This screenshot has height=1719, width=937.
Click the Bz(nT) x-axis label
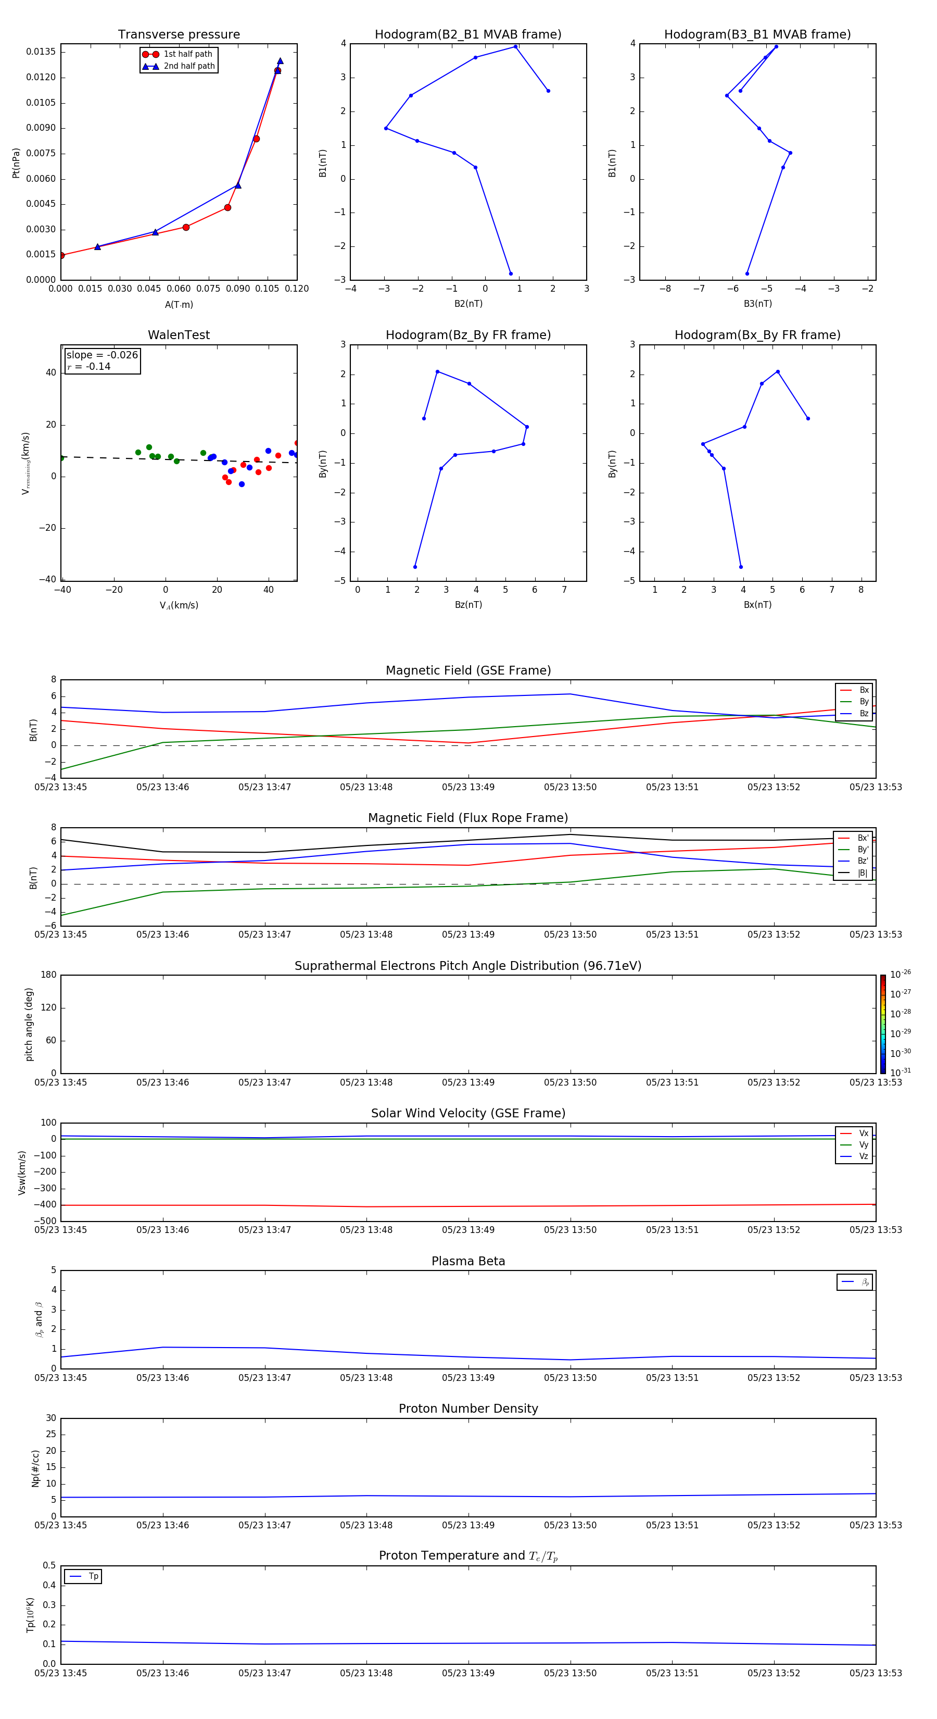(x=468, y=605)
